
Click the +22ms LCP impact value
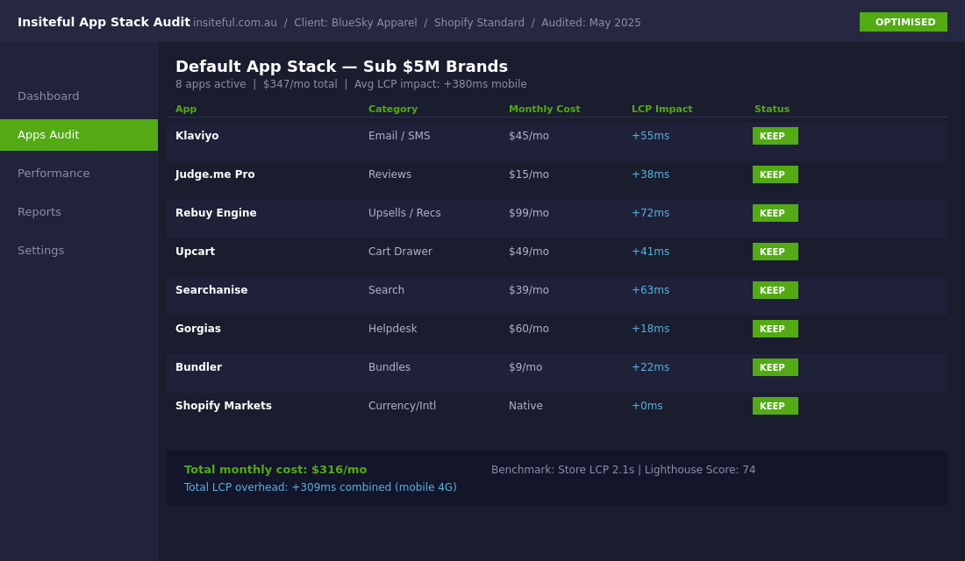click(x=651, y=367)
